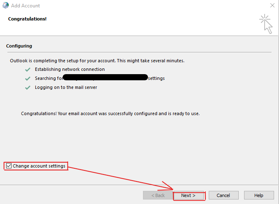Click the Next button
This screenshot has width=279, height=204.
pyautogui.click(x=189, y=195)
